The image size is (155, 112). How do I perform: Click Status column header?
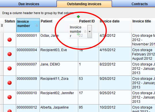tap(10, 25)
